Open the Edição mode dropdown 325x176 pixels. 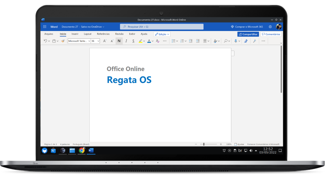tap(162, 34)
